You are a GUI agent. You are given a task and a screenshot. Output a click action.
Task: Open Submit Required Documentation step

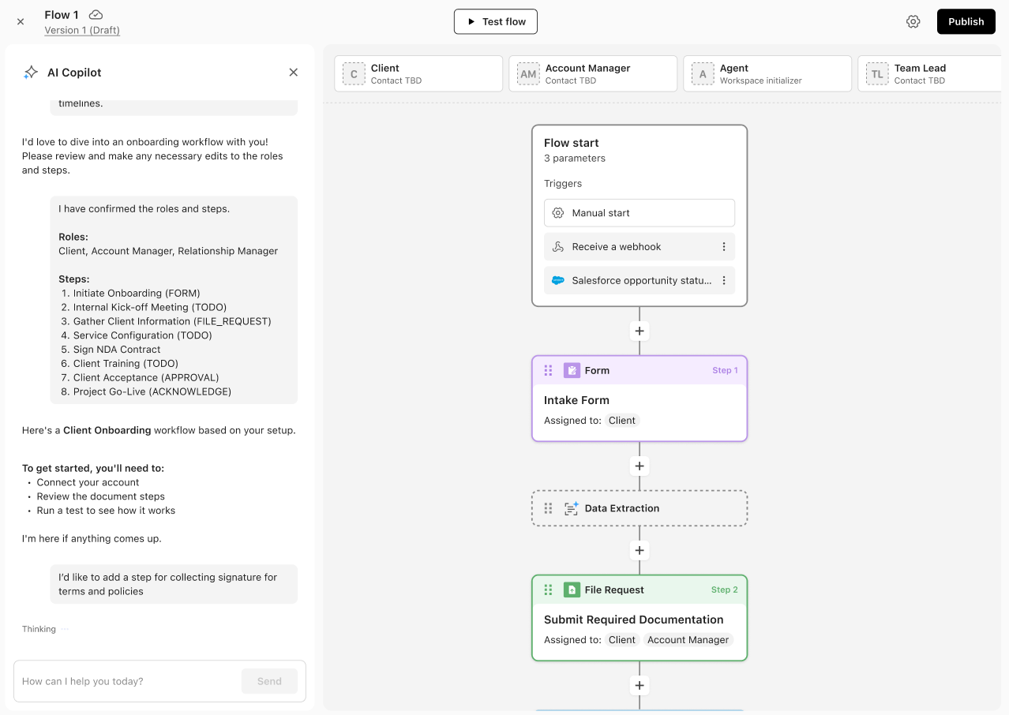click(x=640, y=618)
